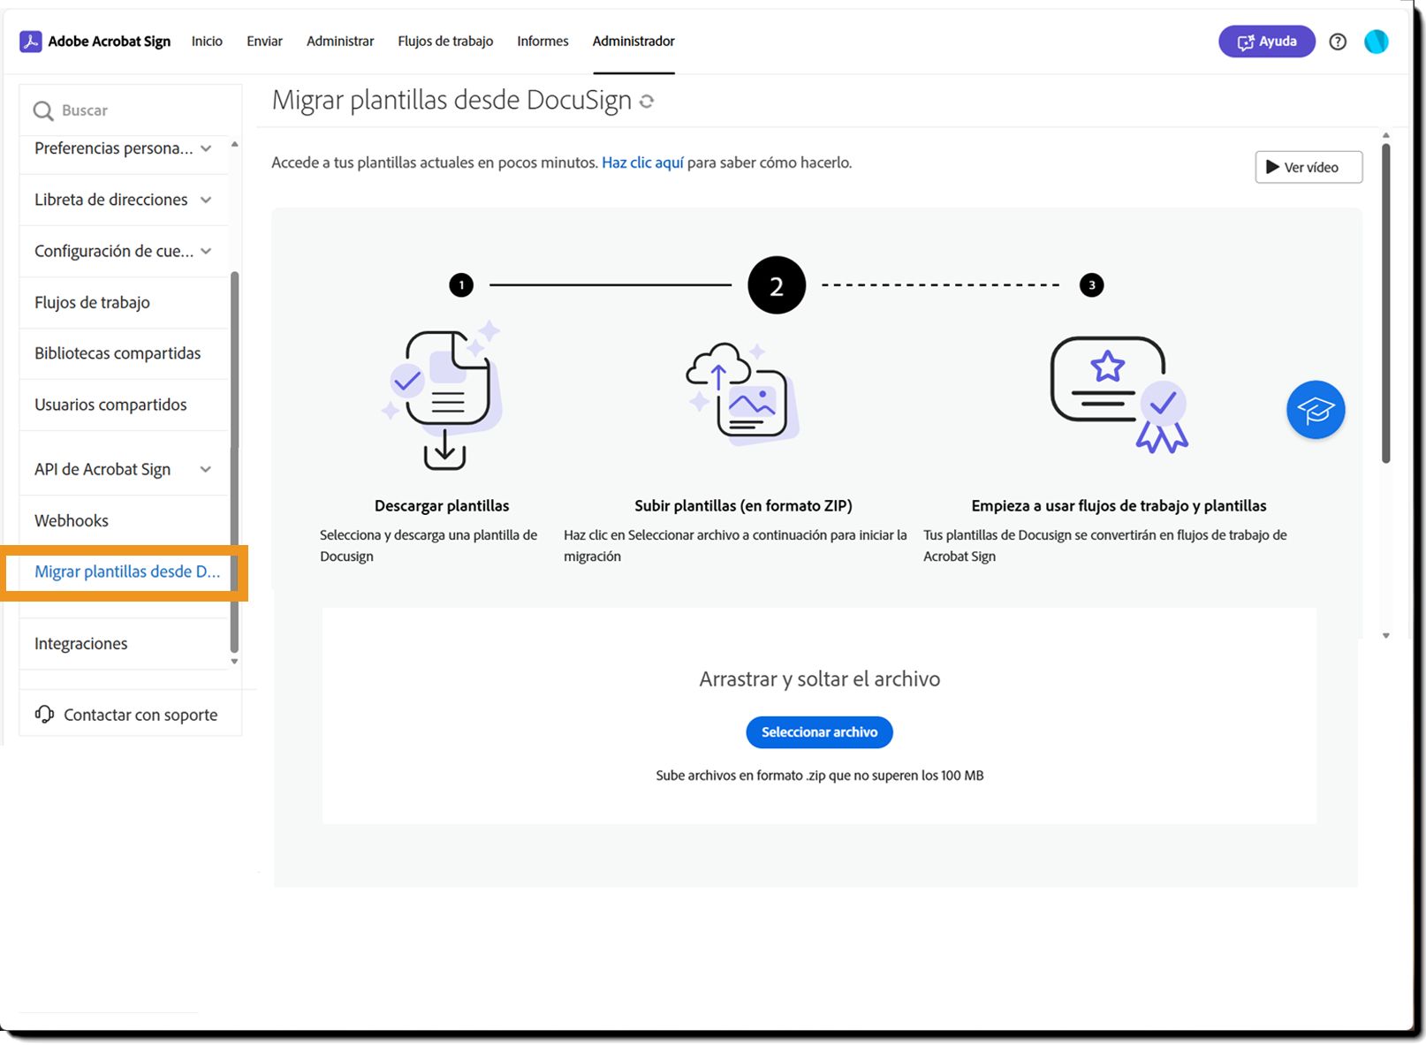
Task: Click the headset support icon
Action: click(x=44, y=714)
